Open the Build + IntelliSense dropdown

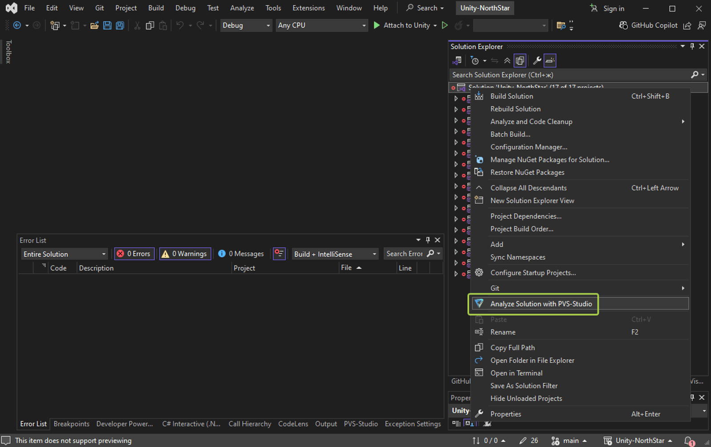[335, 253]
